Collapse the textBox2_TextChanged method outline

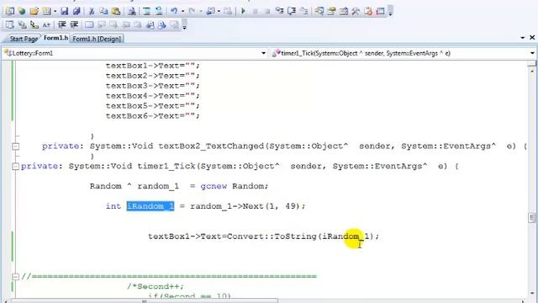click(x=15, y=146)
